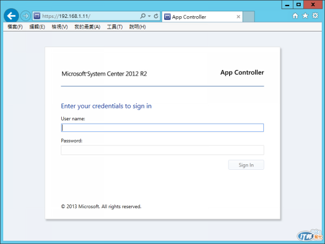Go back with the browser Back arrow

(x=11, y=16)
